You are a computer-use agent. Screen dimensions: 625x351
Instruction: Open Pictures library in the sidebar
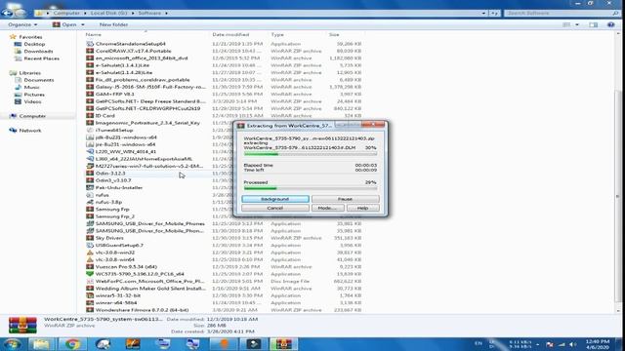coord(34,95)
